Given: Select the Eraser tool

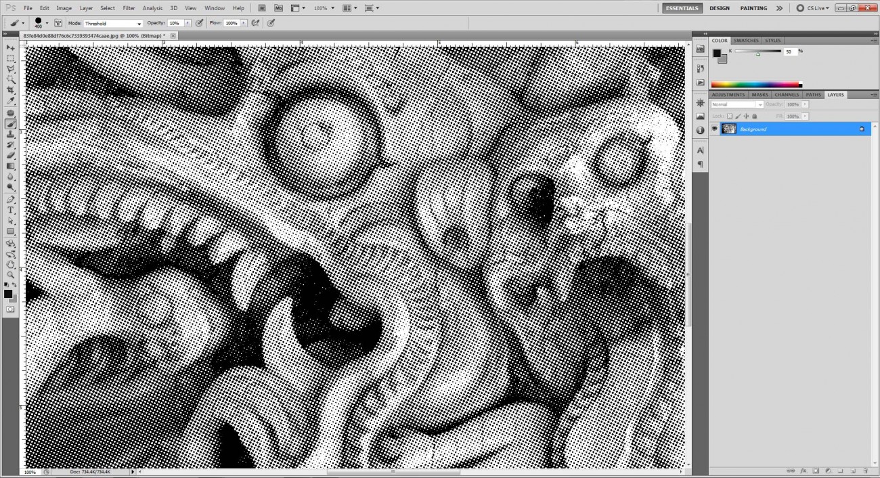Looking at the screenshot, I should [11, 155].
